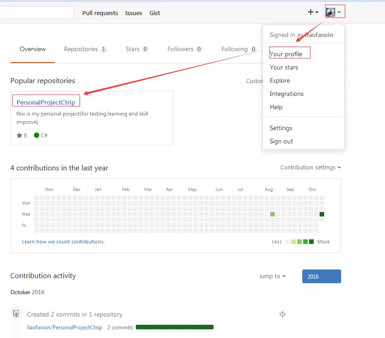Click the star icon on repository card
385x338 pixels.
(19, 135)
